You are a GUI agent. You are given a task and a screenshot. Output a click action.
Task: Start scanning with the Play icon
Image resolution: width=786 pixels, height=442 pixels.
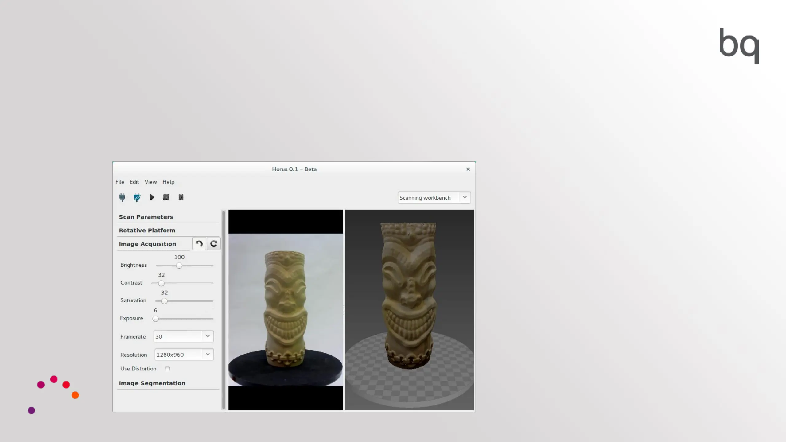pos(152,197)
